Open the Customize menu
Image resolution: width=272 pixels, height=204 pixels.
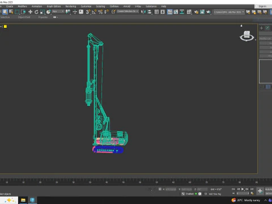tap(86, 6)
